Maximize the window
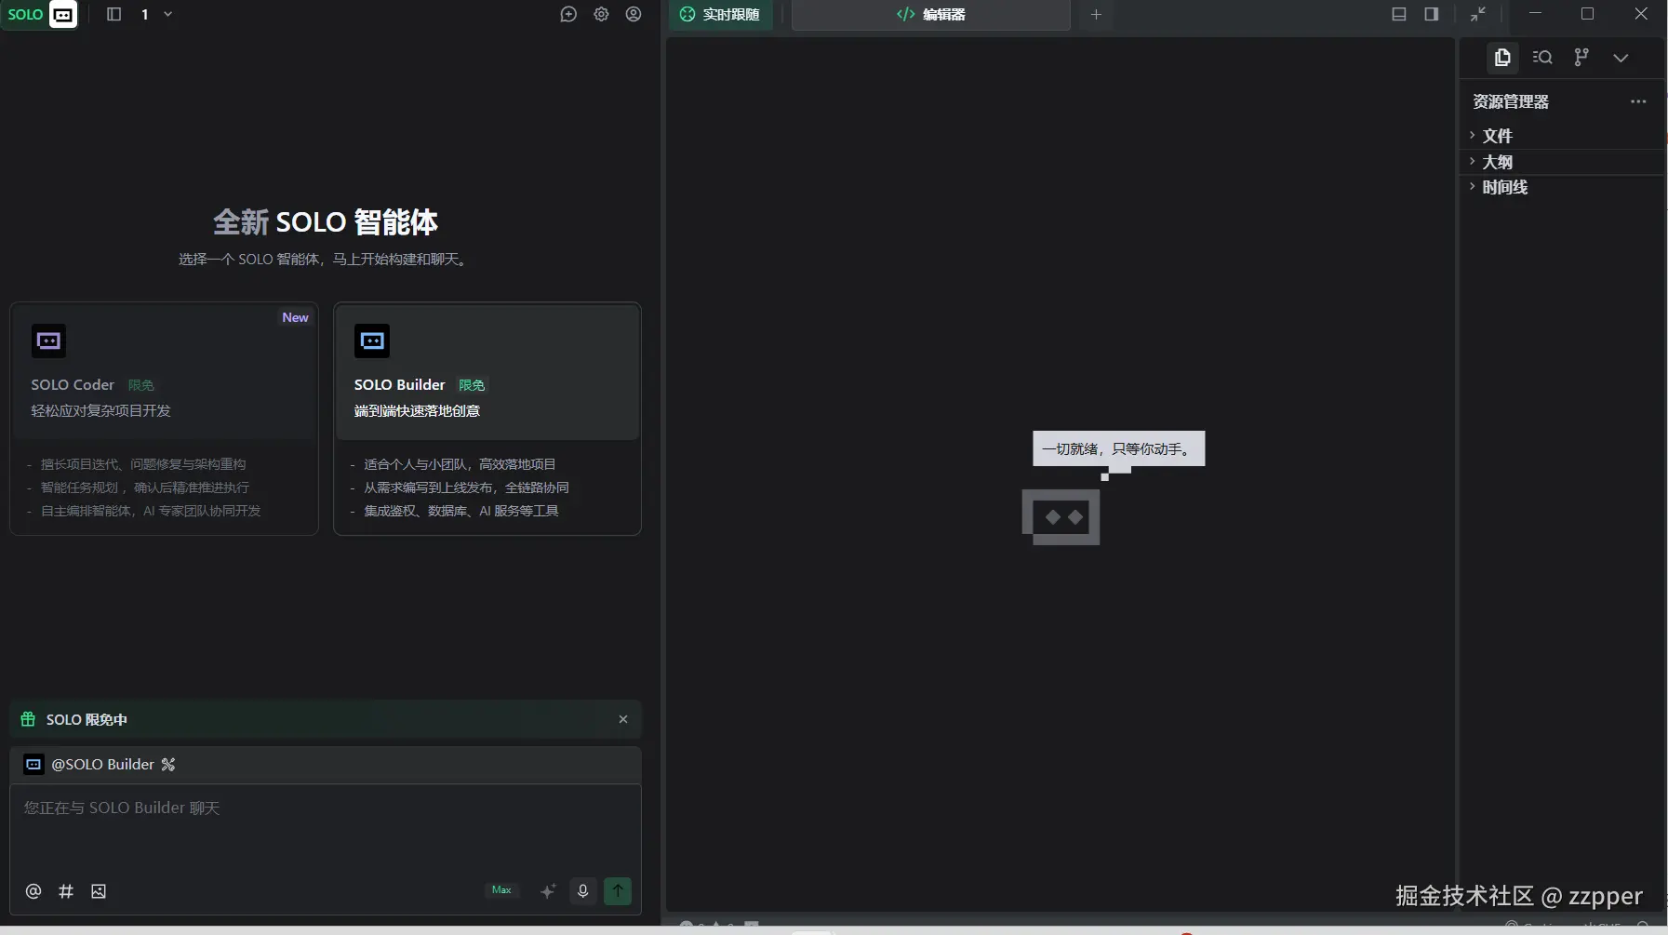Viewport: 1668px width, 935px height. click(1587, 14)
